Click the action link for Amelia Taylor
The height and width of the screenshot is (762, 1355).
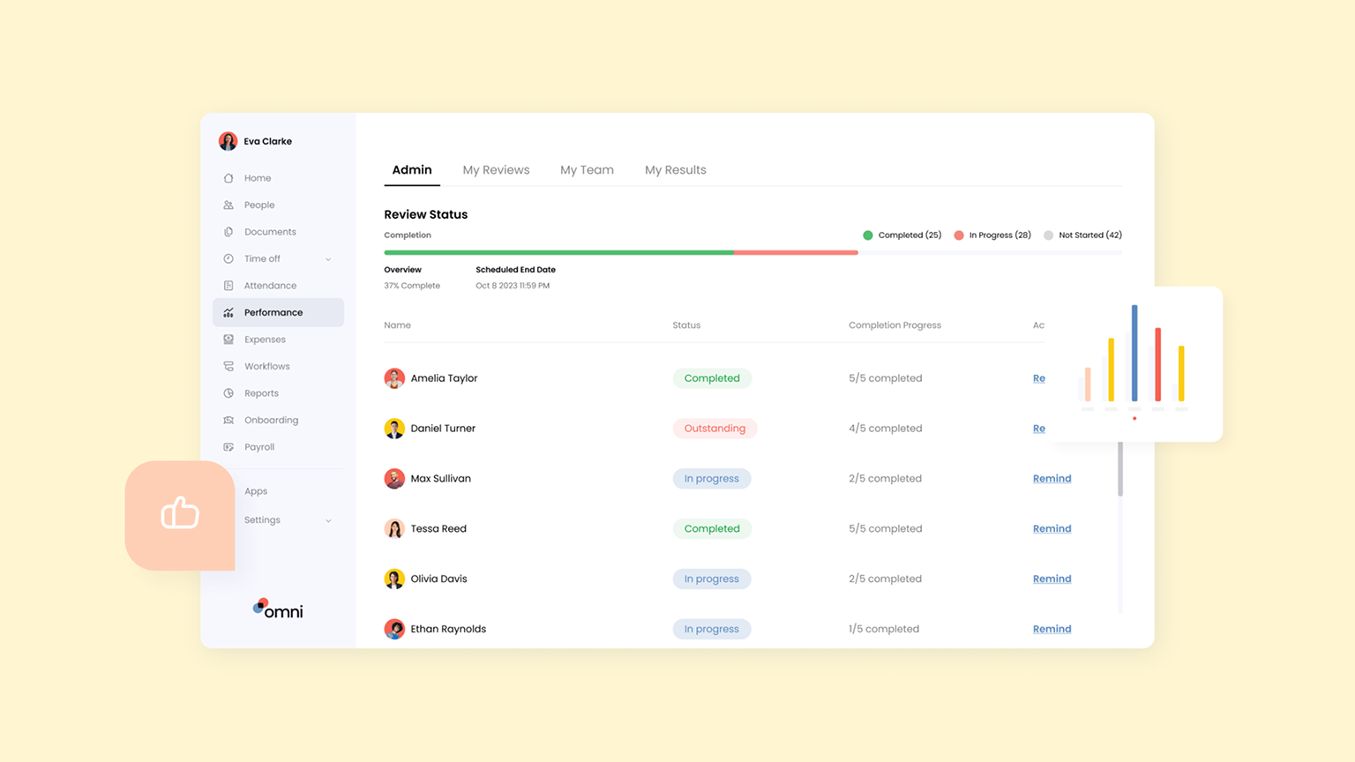[1039, 378]
